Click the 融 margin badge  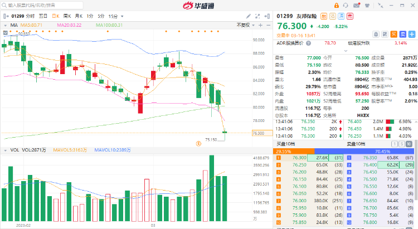[324, 16]
